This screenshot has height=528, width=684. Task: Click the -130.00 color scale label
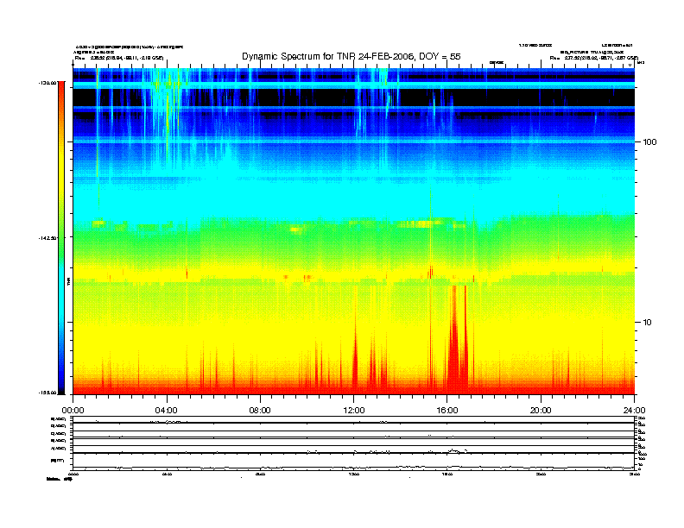[x=47, y=82]
